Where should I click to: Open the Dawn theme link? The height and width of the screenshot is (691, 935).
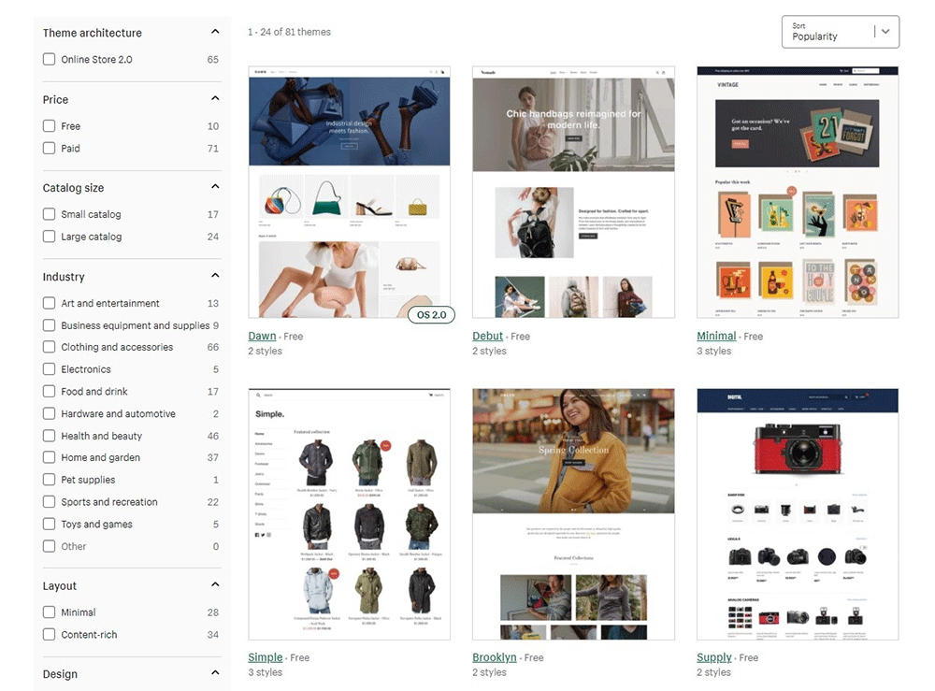(262, 337)
